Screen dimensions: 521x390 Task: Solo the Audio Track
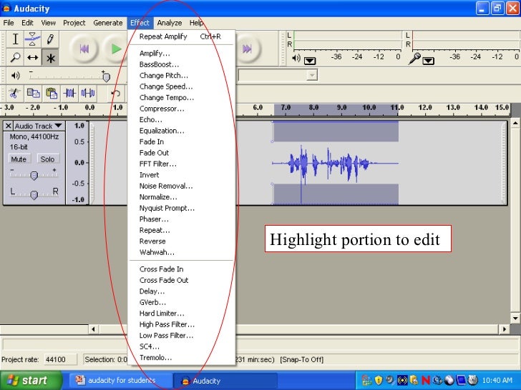point(47,159)
